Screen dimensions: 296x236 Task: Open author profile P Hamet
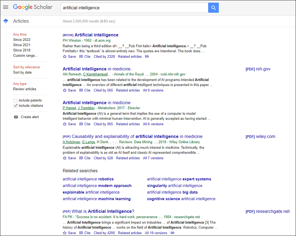click(69, 108)
